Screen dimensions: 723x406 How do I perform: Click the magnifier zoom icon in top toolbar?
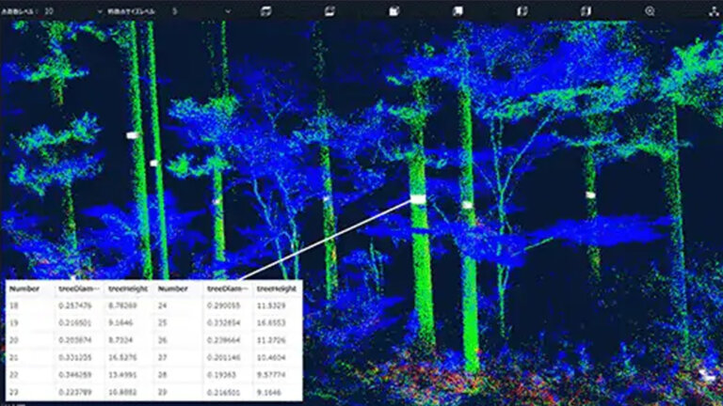click(x=650, y=10)
